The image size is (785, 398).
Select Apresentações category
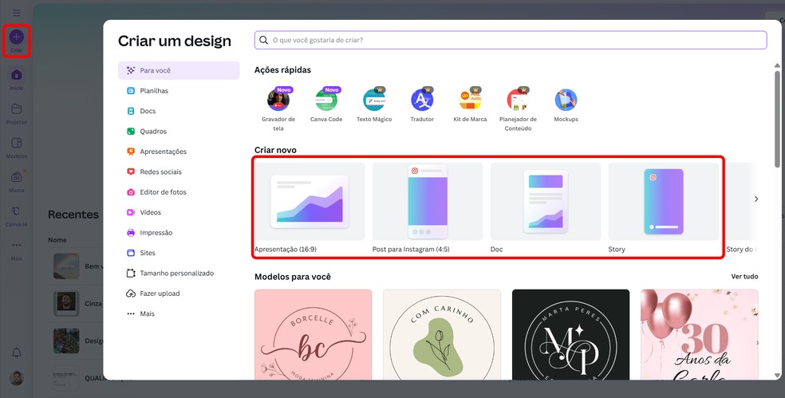(x=179, y=152)
